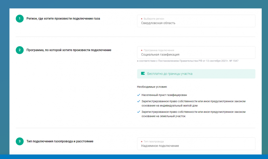The width and height of the screenshot is (268, 159).
Task: Click heading Регион, где хотите произвести подключение газа
Action: click(63, 19)
